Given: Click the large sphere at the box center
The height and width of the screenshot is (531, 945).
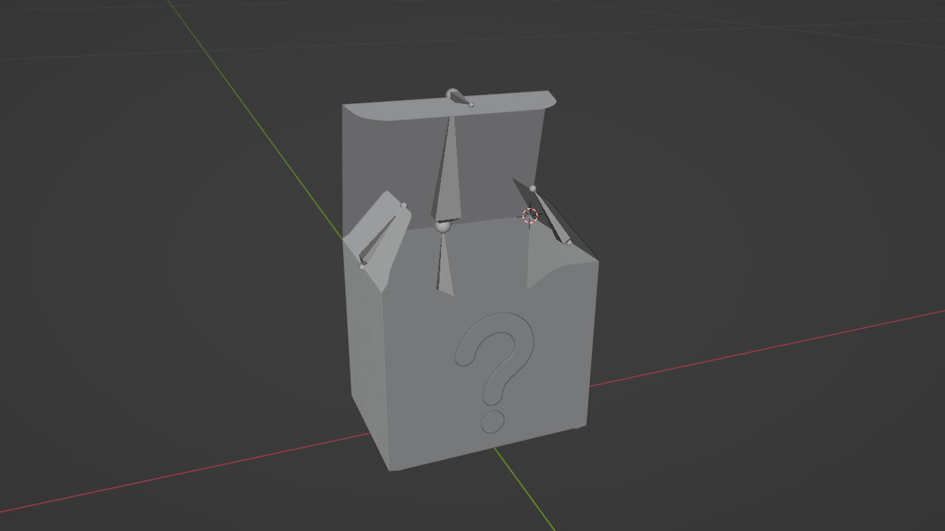Looking at the screenshot, I should point(442,226).
